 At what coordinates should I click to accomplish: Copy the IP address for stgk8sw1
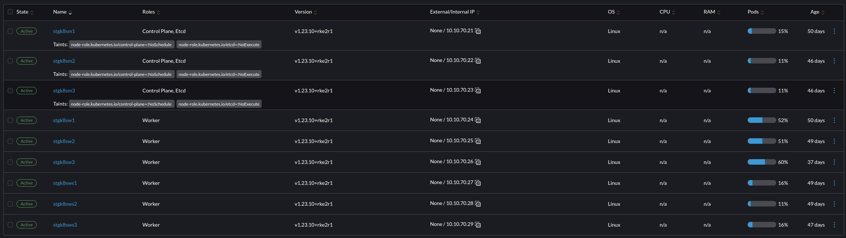478,120
